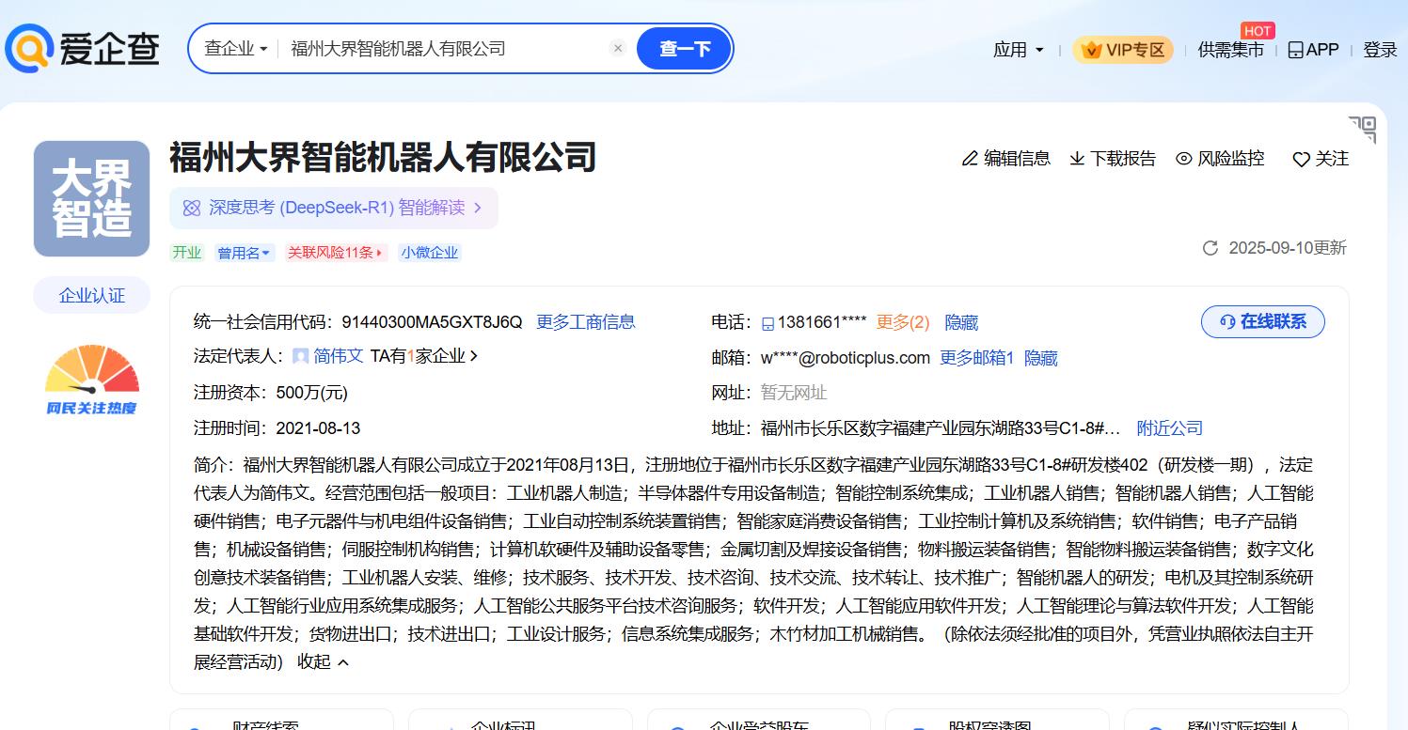Collapse the company intro with 收起
Image resolution: width=1408 pixels, height=730 pixels.
[x=323, y=662]
